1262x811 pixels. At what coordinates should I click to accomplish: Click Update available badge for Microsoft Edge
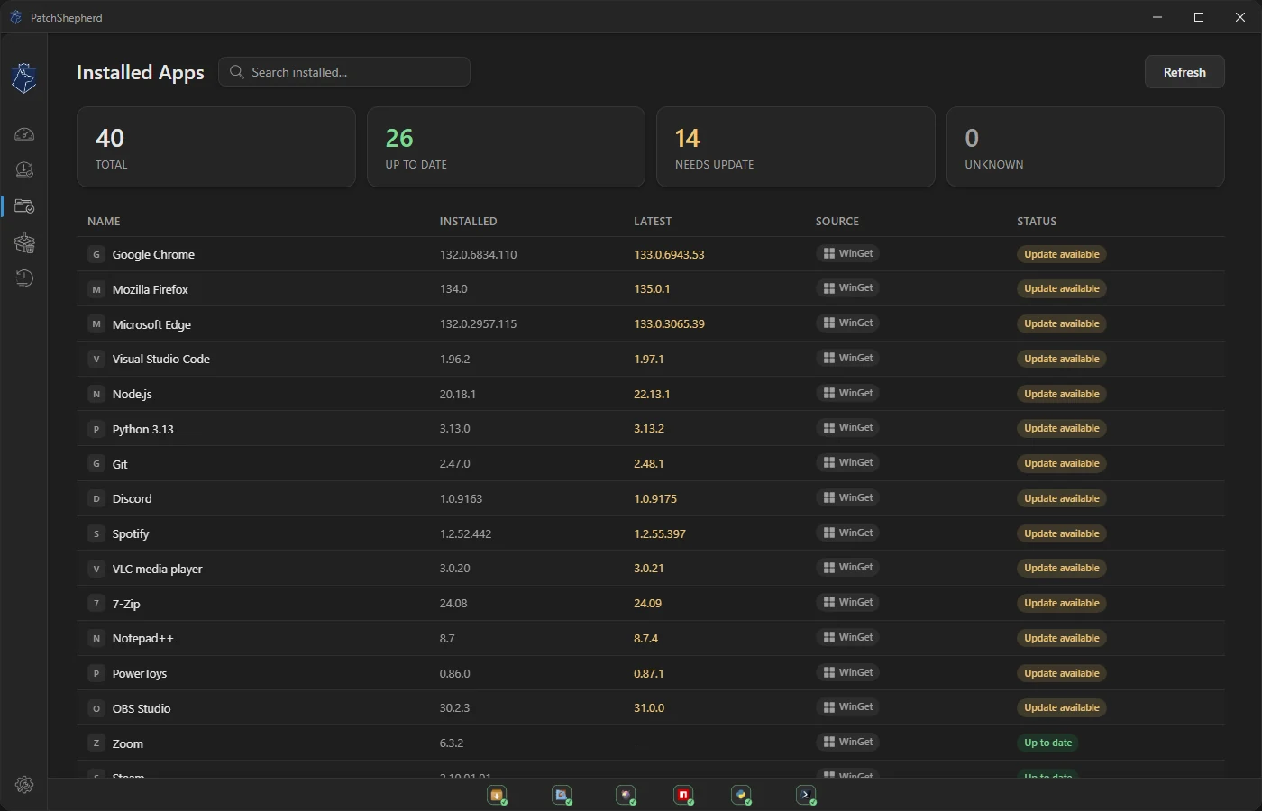(x=1062, y=323)
